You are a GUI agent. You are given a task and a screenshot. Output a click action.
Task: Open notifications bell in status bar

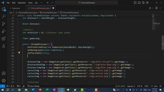coord(160,86)
